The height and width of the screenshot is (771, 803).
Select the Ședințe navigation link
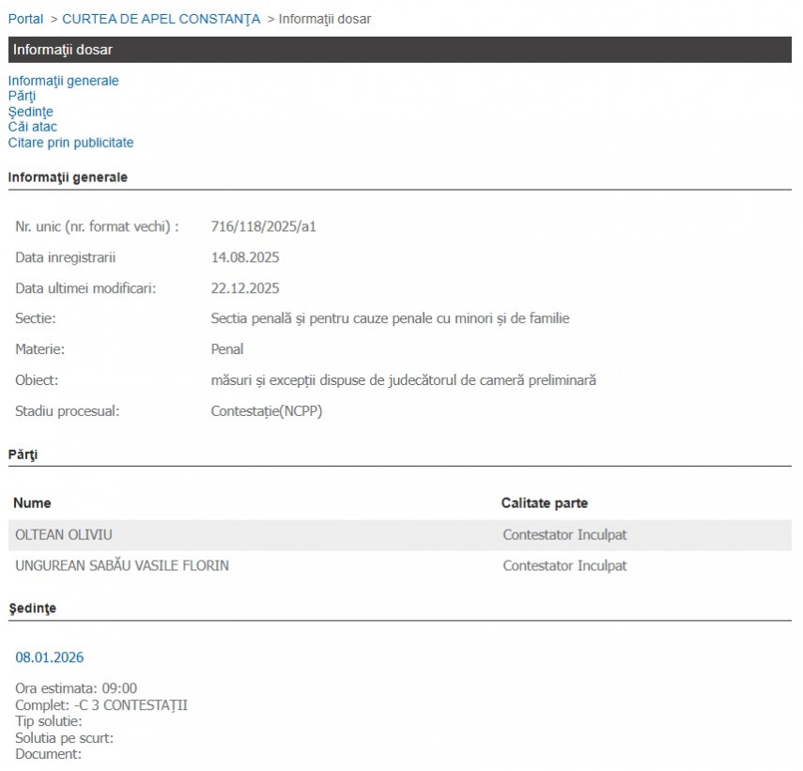pyautogui.click(x=30, y=112)
